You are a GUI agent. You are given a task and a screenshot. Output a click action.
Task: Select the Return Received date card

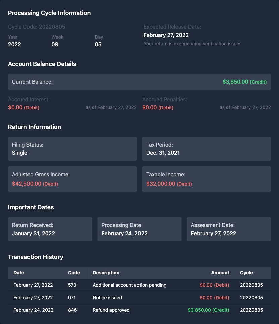coord(50,229)
